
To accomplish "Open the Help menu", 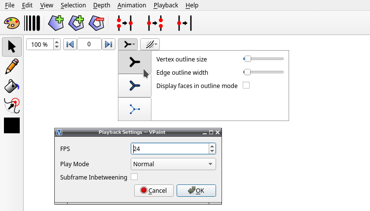I will (x=192, y=5).
